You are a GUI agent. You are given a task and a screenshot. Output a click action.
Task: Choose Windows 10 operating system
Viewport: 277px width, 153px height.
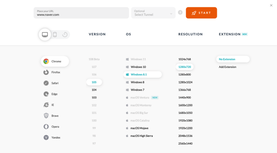click(x=136, y=67)
